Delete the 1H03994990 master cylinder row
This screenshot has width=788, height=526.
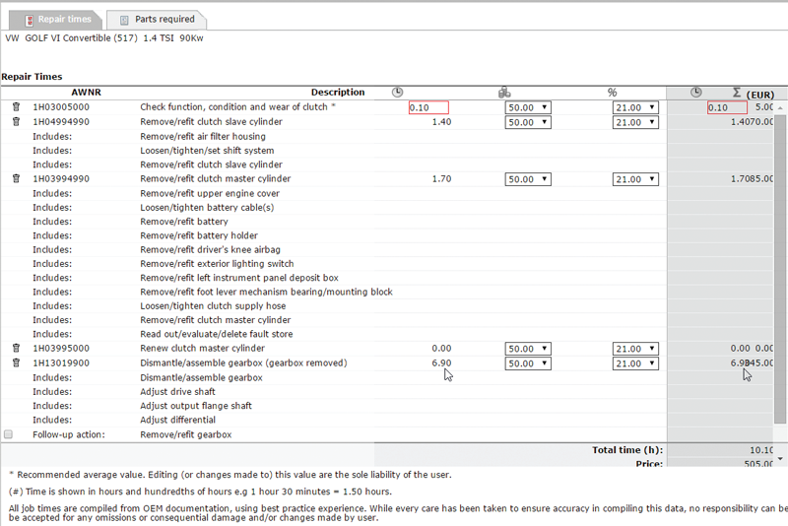tap(16, 178)
